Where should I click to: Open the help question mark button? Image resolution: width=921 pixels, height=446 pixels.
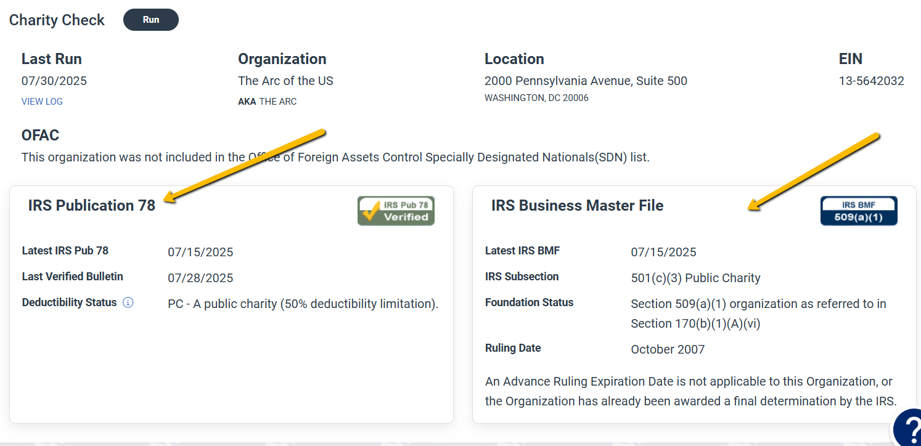[907, 428]
